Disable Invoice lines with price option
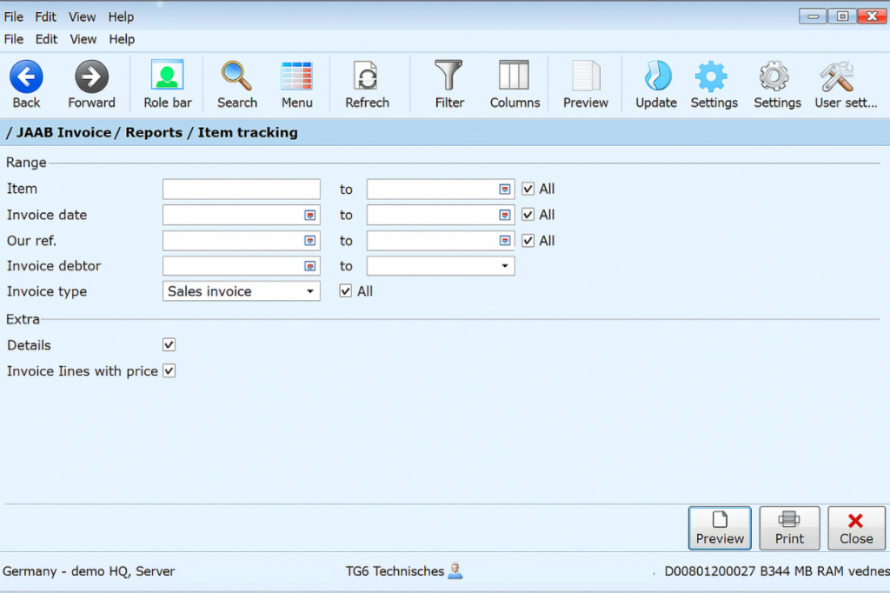The image size is (890, 593). tap(168, 370)
